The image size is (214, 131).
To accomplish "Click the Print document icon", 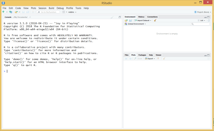I will click(33, 12).
